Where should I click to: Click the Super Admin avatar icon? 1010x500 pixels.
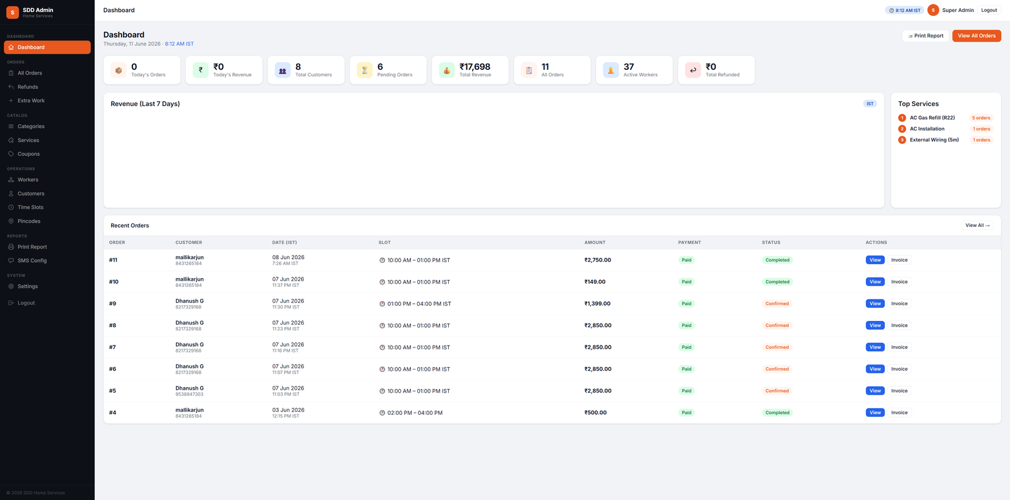tap(933, 10)
